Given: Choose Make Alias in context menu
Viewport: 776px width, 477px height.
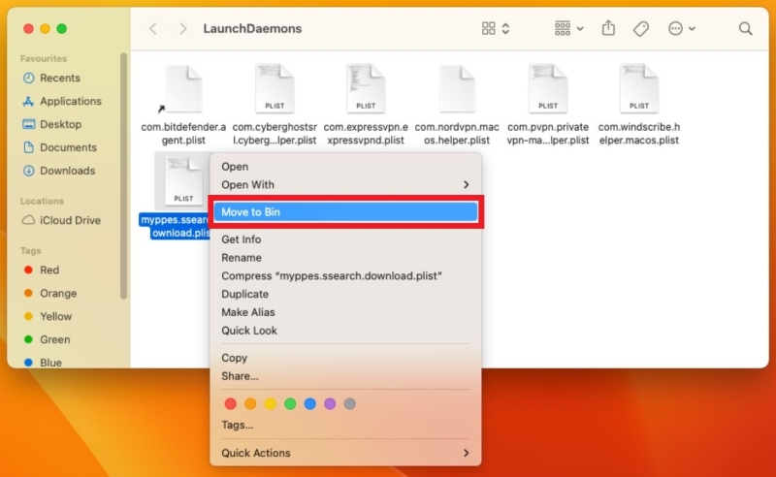Looking at the screenshot, I should pos(345,313).
